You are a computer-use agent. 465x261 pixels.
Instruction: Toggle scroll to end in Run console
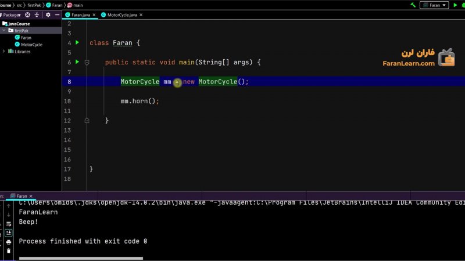pyautogui.click(x=9, y=233)
